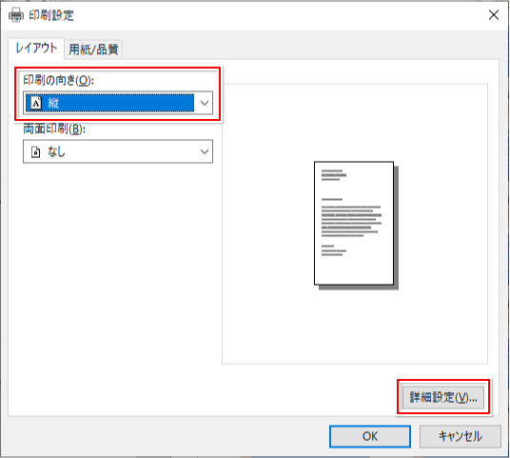Click the 両面印刷(B): label
Viewport: 510px width, 458px height.
click(54, 129)
